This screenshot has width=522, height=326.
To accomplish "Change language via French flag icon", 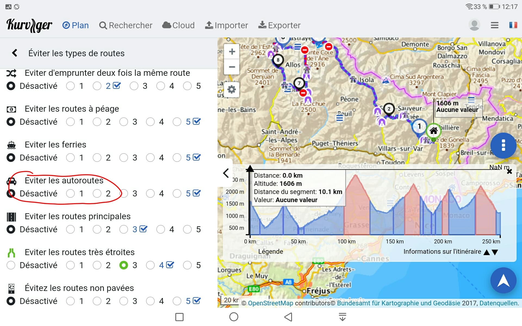I will click(513, 25).
